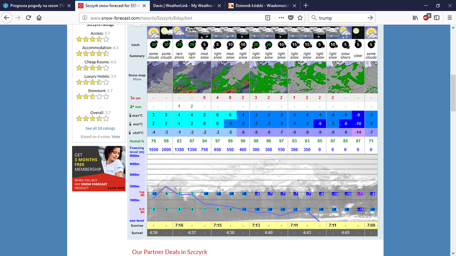Open the Library icon in toolbar
456x256 pixels.
pyautogui.click(x=415, y=18)
